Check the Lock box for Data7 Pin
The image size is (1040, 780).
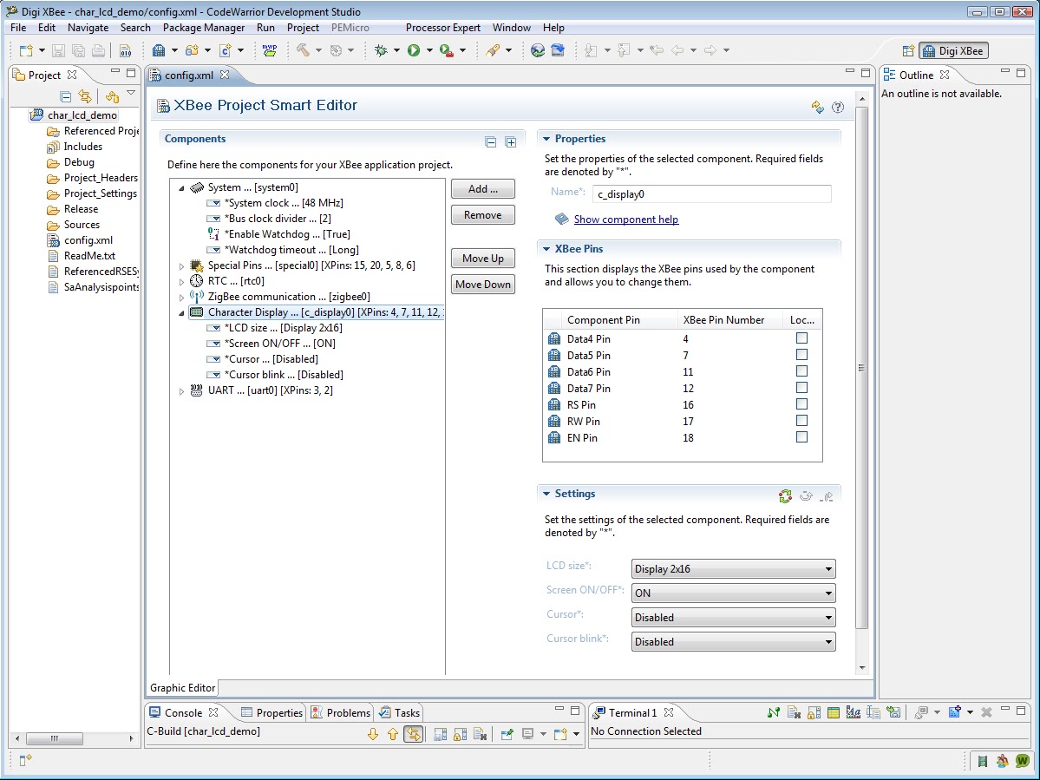coord(801,387)
